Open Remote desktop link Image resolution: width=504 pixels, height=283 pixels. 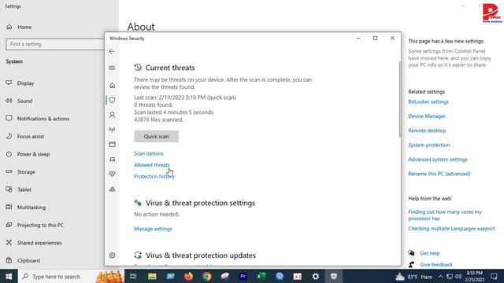(427, 130)
